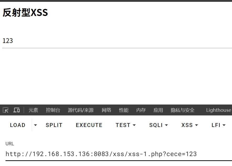Screen dimensions: 232x166
Task: Click the LOAD button in HackBar
Action: (x=18, y=125)
